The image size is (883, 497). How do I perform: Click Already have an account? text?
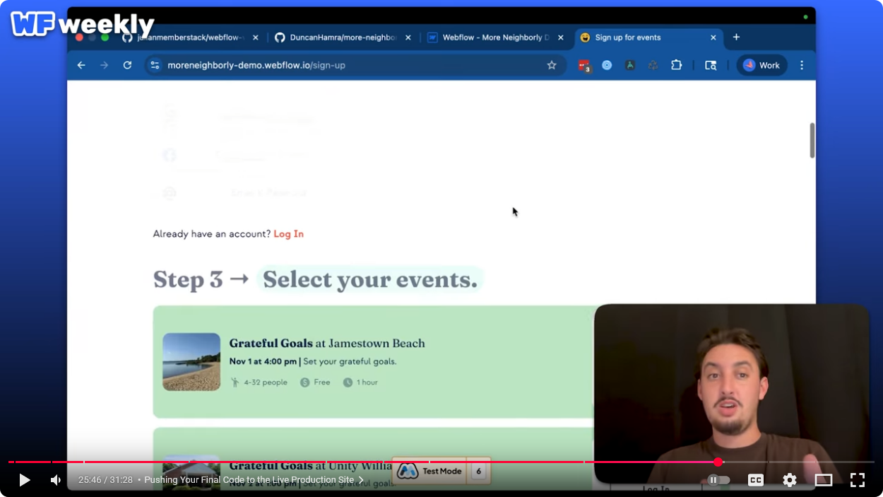tap(212, 234)
